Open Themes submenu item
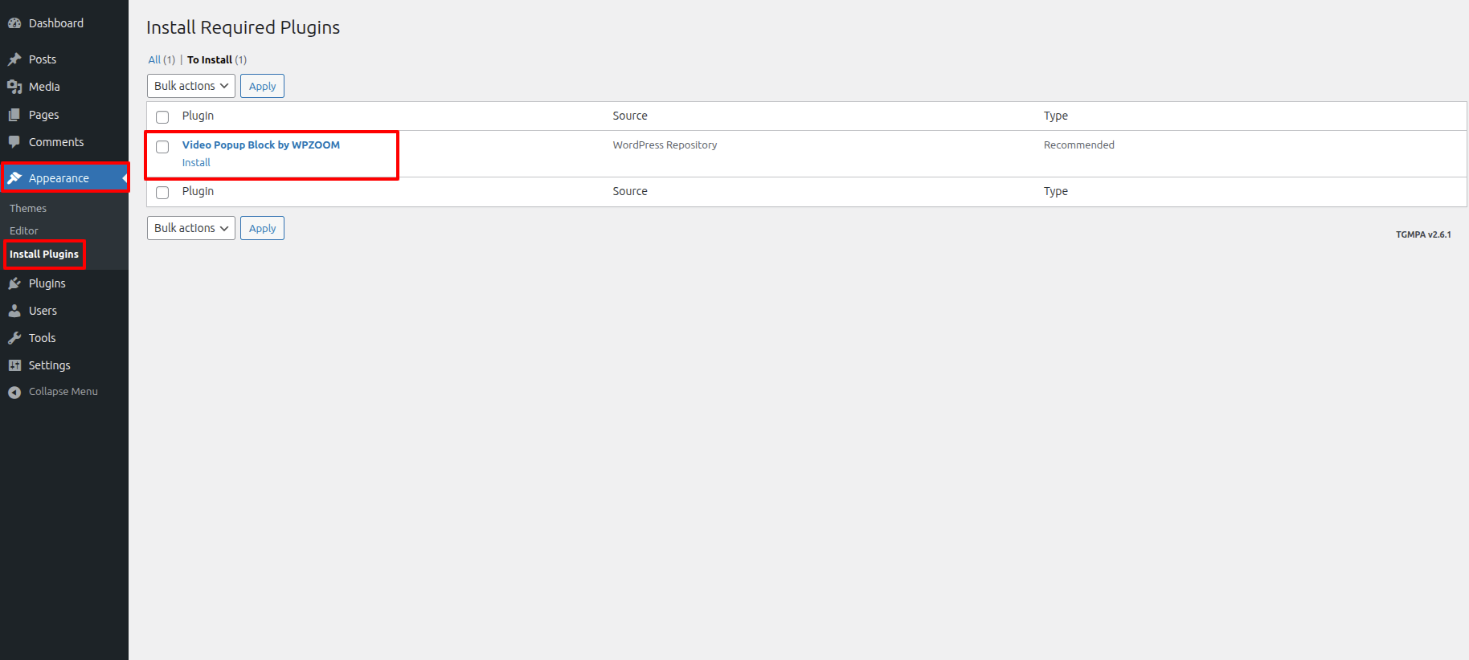 [x=28, y=209]
